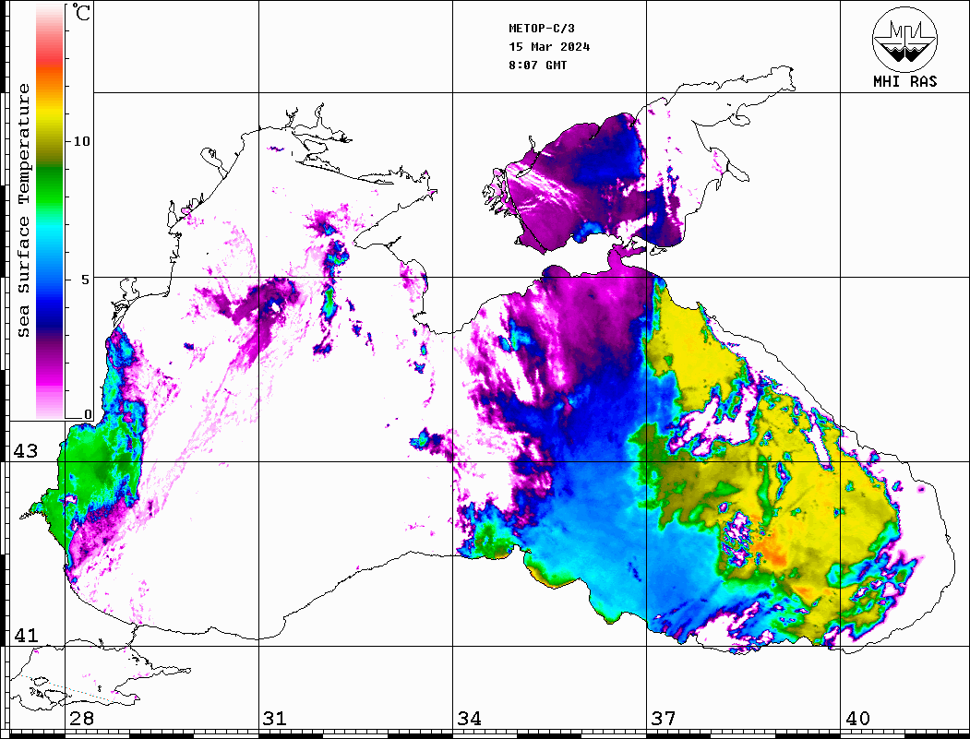This screenshot has height=739, width=970.
Task: Click the longitude label 40
Action: (x=857, y=719)
